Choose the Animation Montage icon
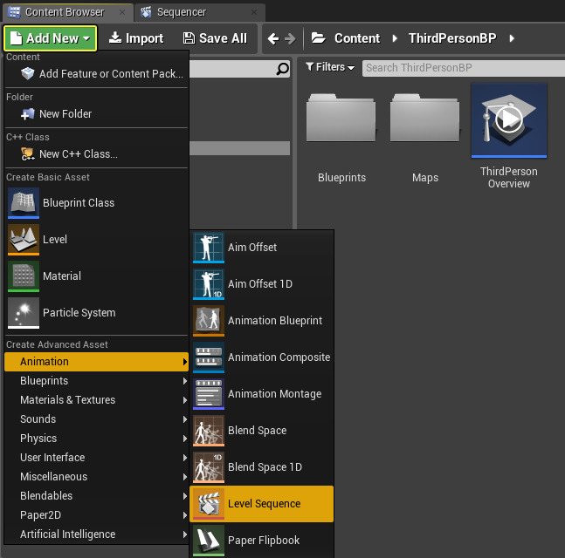This screenshot has width=565, height=558. [x=209, y=394]
